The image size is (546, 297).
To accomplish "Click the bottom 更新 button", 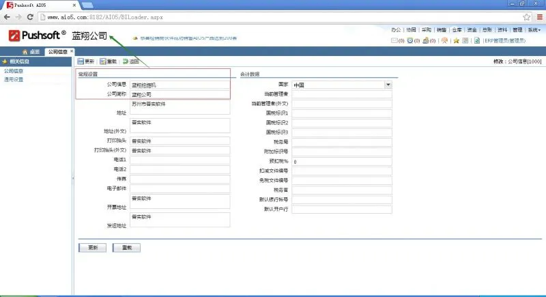I will coord(92,248).
